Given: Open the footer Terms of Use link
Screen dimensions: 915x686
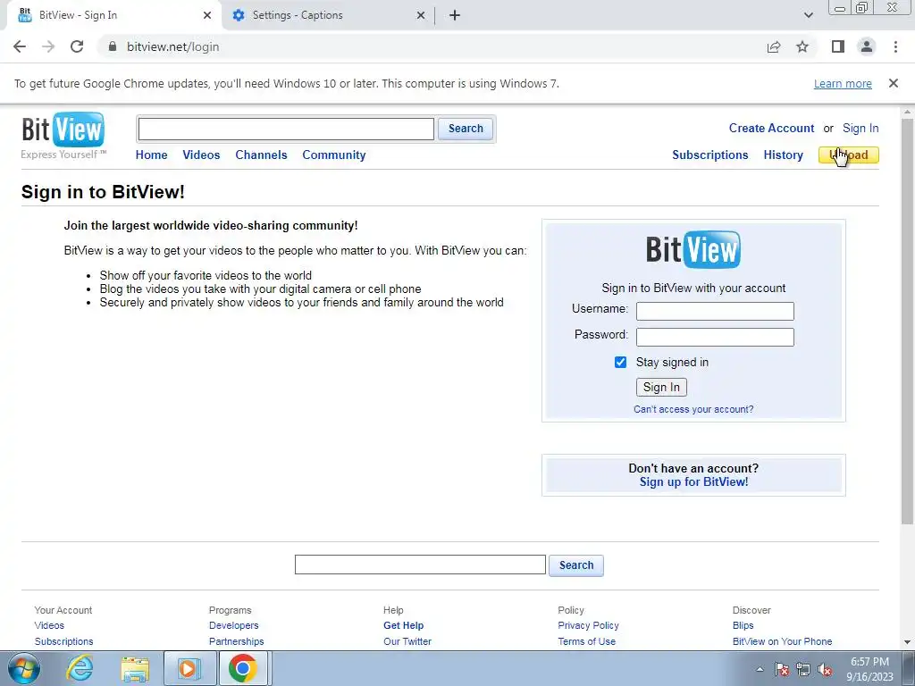Looking at the screenshot, I should coord(586,641).
